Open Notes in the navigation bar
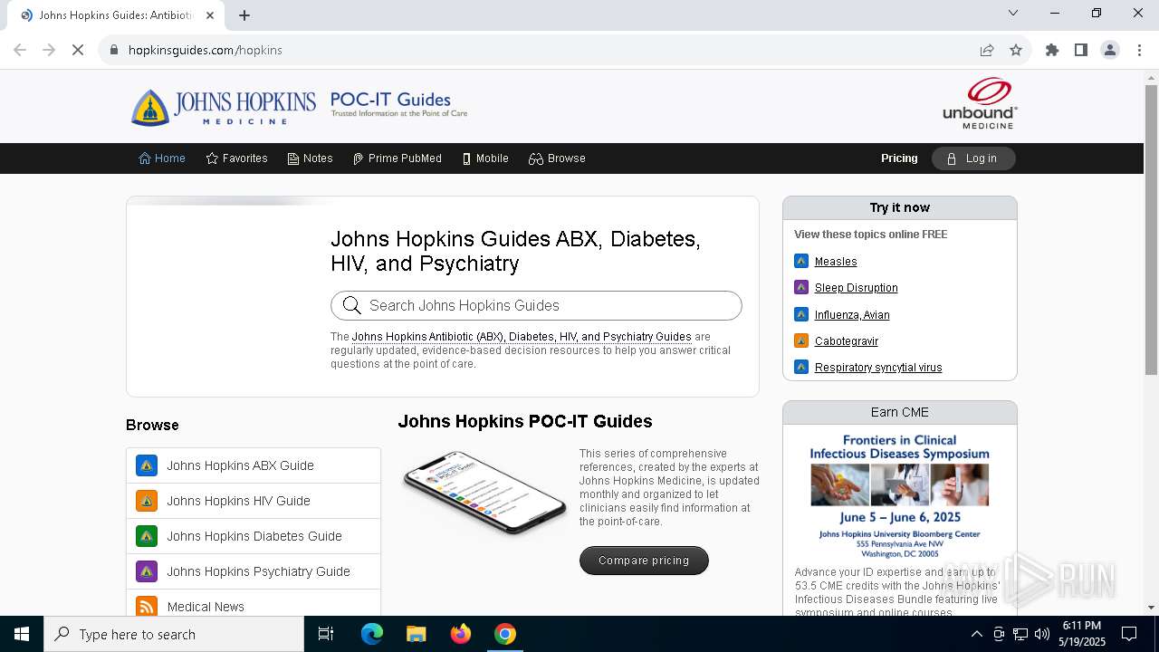The width and height of the screenshot is (1159, 652). [x=310, y=158]
